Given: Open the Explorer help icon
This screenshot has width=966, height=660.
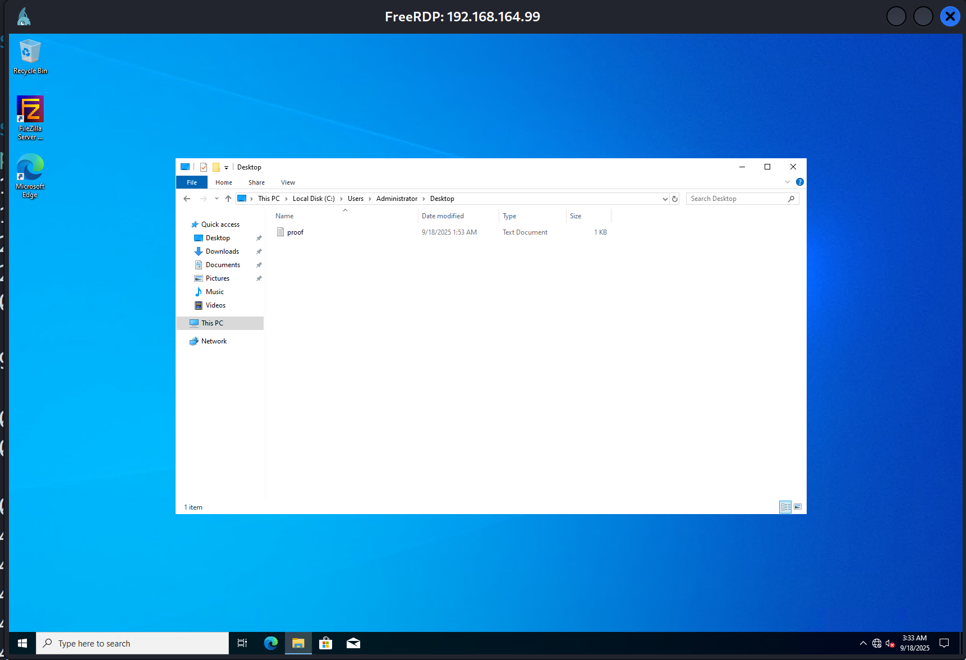Looking at the screenshot, I should (800, 182).
